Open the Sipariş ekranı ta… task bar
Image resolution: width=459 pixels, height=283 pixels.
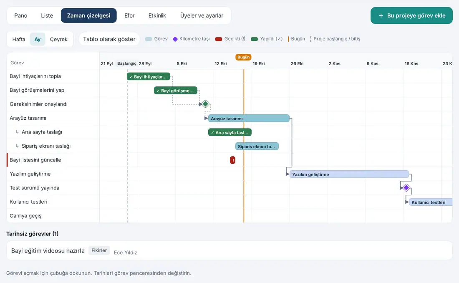coord(257,147)
